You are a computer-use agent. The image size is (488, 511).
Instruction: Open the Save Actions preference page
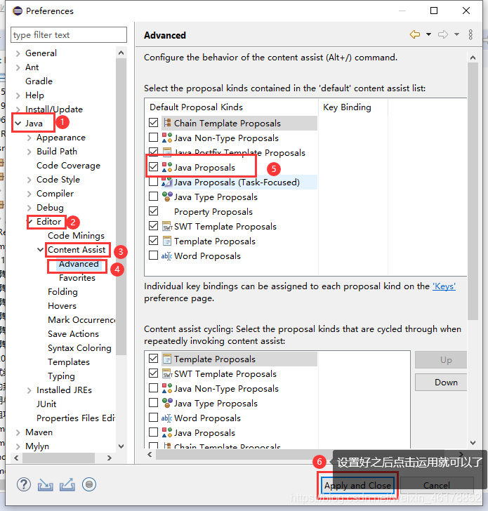point(73,333)
